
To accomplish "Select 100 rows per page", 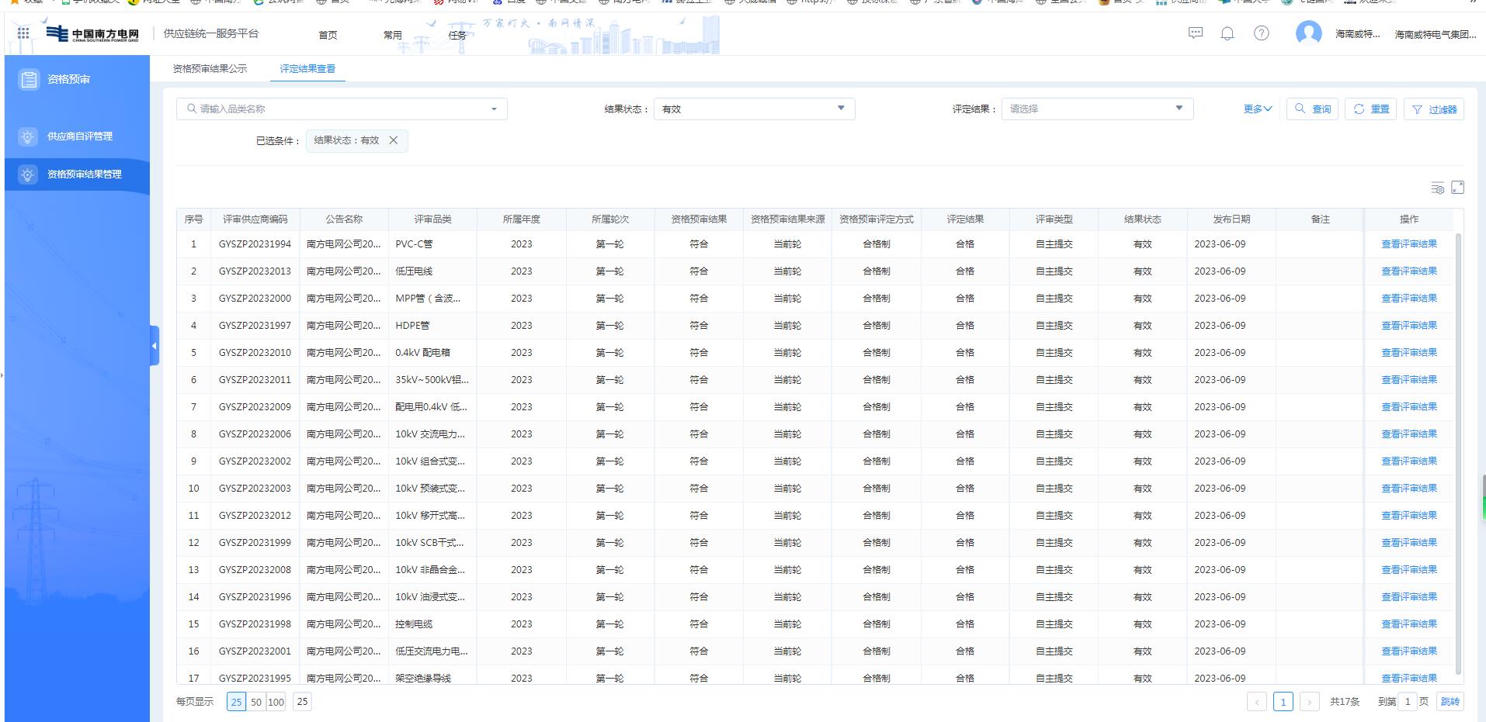I will [276, 702].
